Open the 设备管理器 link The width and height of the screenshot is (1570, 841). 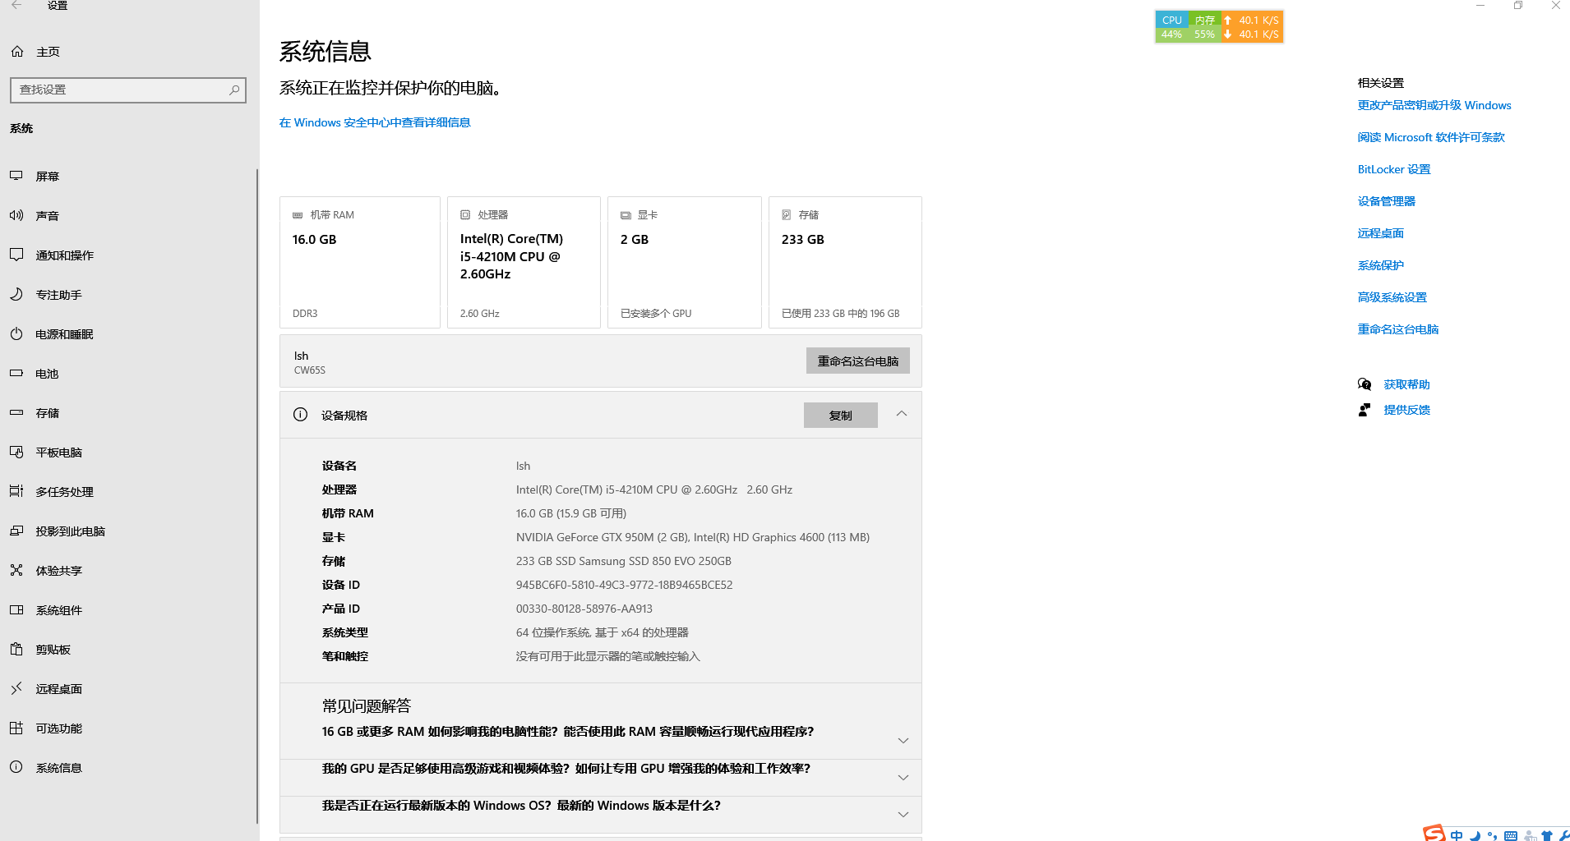point(1386,200)
